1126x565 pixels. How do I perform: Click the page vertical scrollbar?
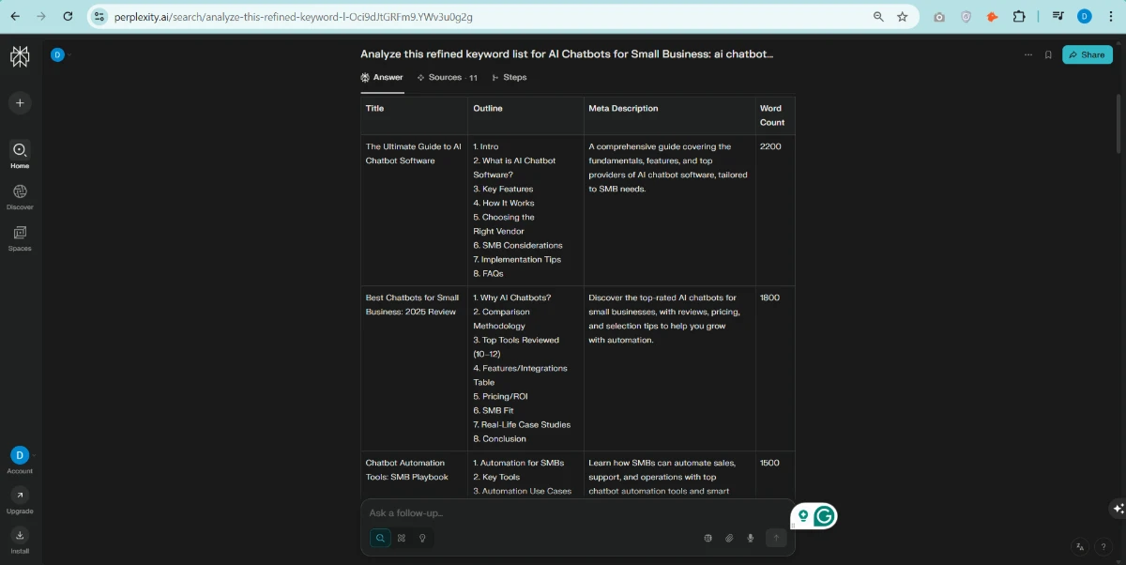1118,122
